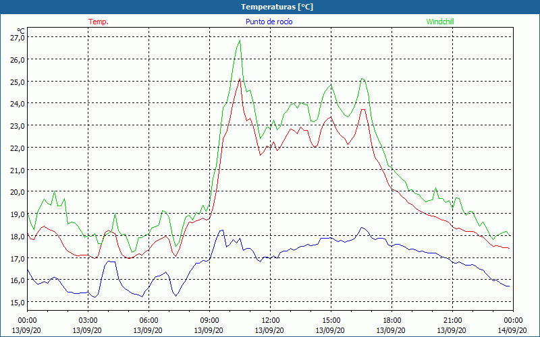
Task: Click the 21:00 time axis label
Action: pyautogui.click(x=452, y=320)
